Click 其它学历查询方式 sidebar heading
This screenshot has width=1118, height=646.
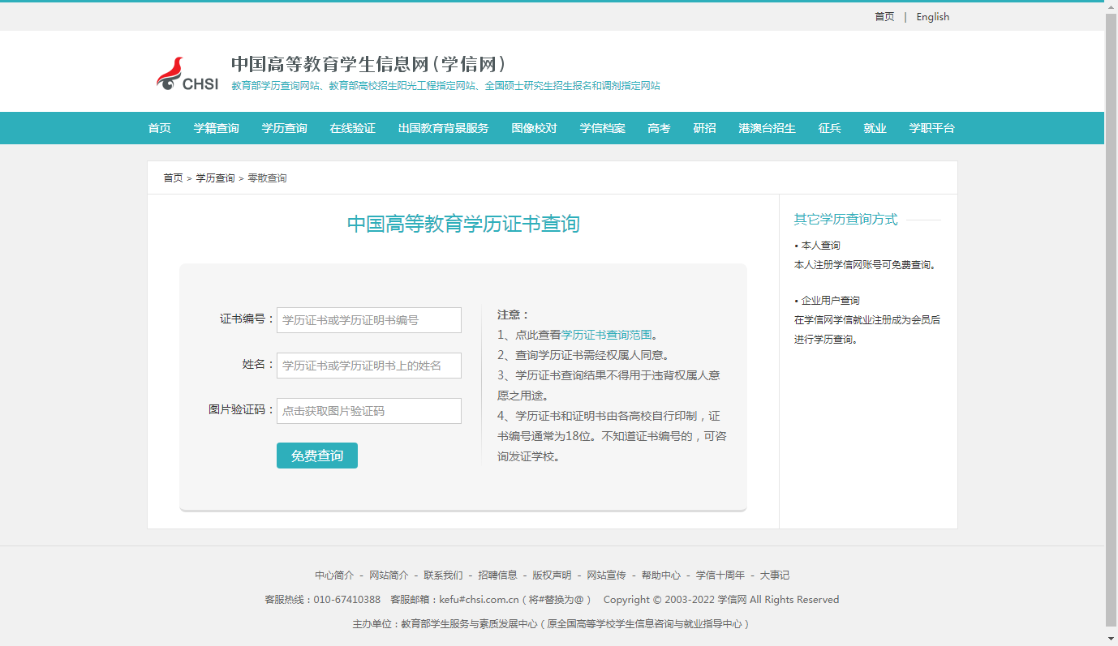tap(846, 220)
